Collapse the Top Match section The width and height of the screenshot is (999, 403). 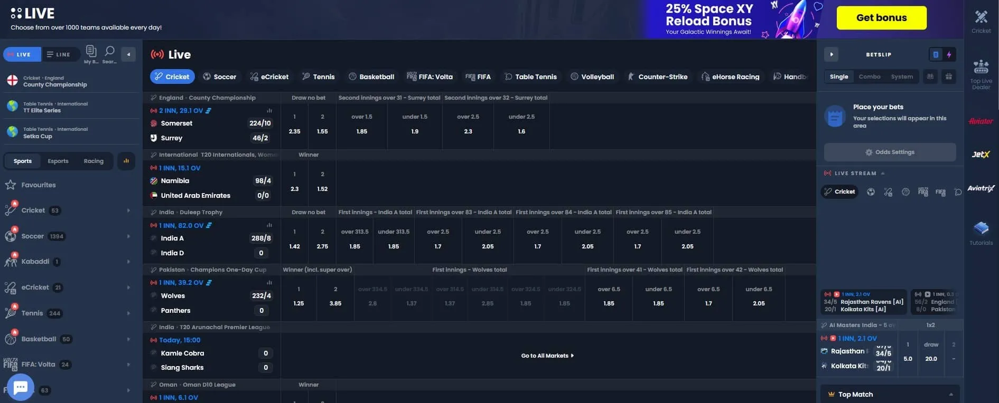point(951,394)
